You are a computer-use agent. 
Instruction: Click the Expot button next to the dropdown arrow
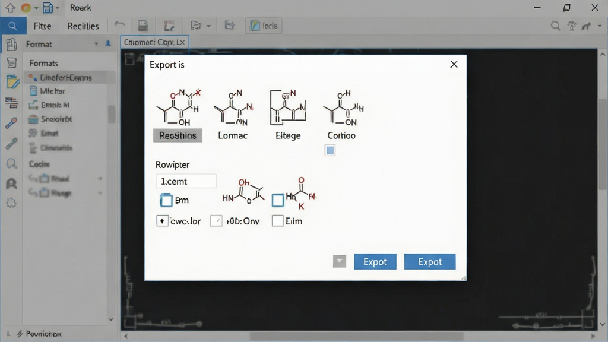[x=375, y=262]
